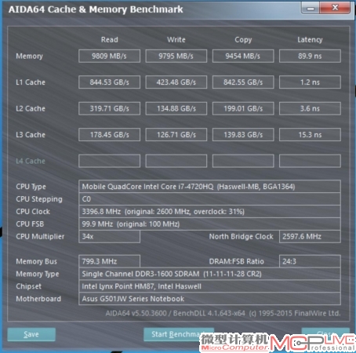Select L1 Cache Write 423.48 GB/s
This screenshot has height=353, width=356.
pyautogui.click(x=176, y=82)
